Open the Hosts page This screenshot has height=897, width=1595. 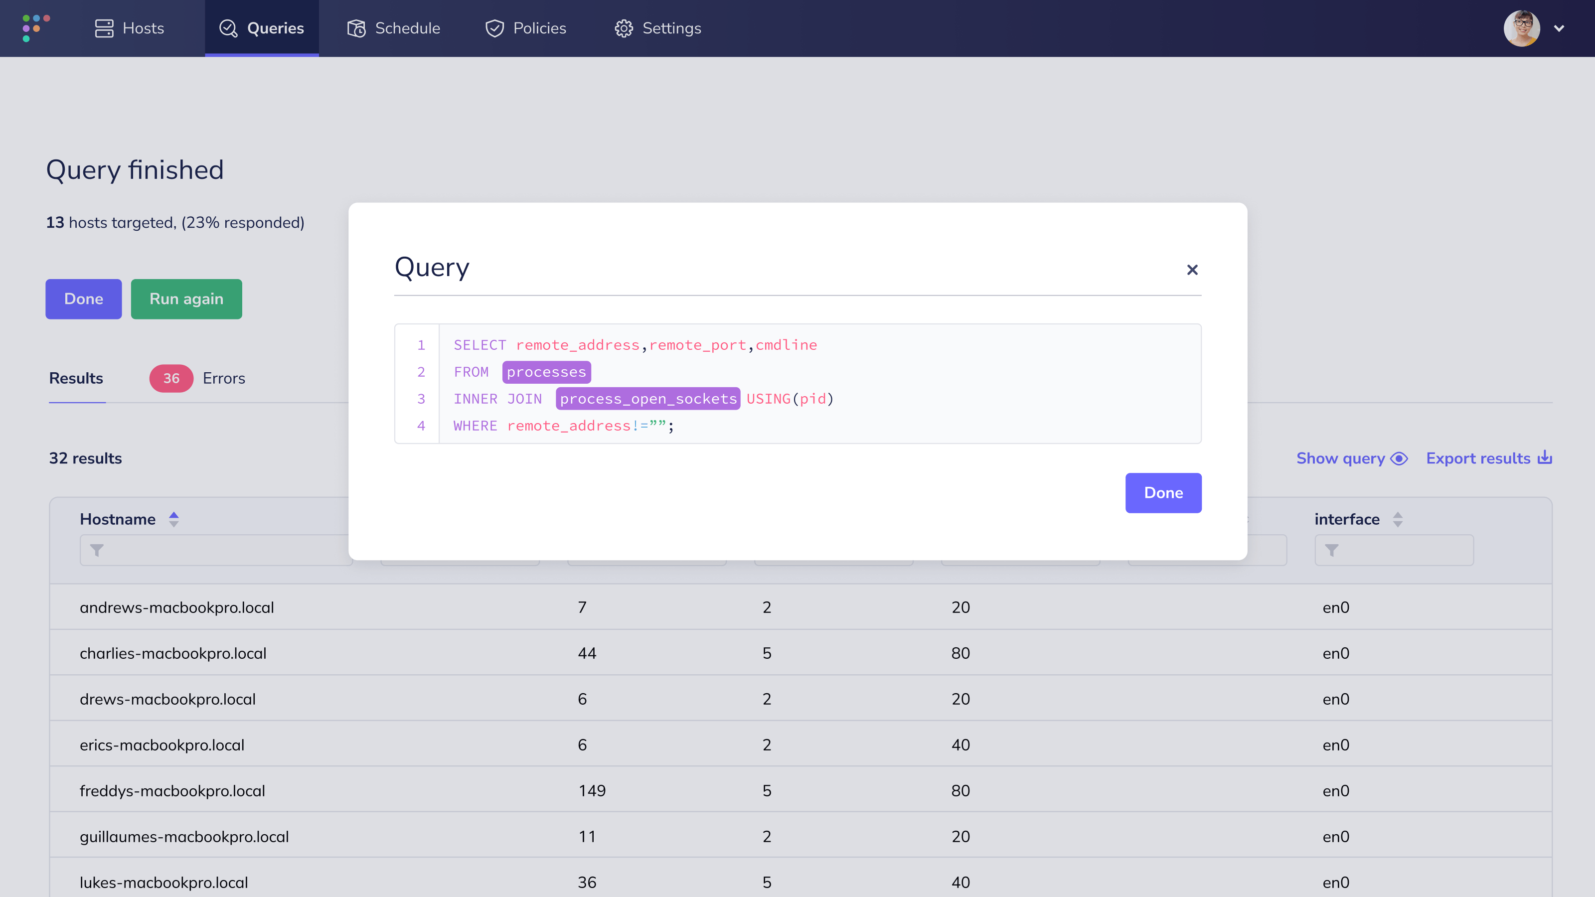click(130, 28)
